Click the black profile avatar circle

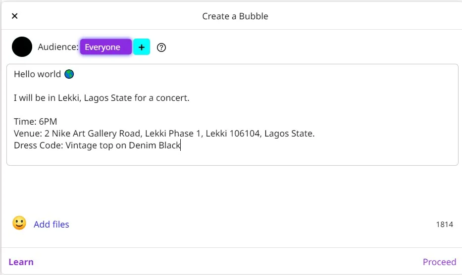[x=22, y=47]
